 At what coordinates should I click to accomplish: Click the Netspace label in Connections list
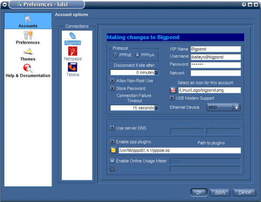coord(73,59)
